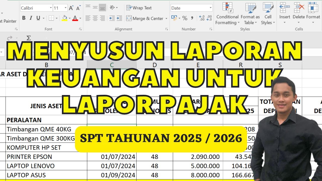
Task: Apply Italic formatting
Action: click(31, 18)
